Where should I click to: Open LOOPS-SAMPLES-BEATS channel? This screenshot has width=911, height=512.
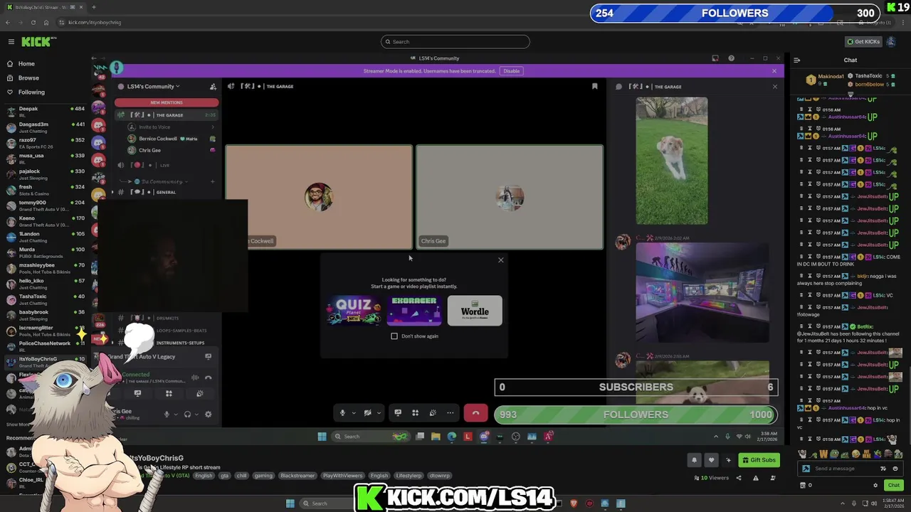coord(181,331)
